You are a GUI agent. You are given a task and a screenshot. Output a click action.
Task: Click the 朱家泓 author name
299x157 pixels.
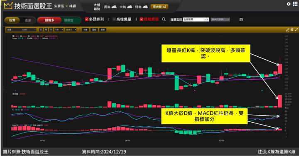pos(59,6)
